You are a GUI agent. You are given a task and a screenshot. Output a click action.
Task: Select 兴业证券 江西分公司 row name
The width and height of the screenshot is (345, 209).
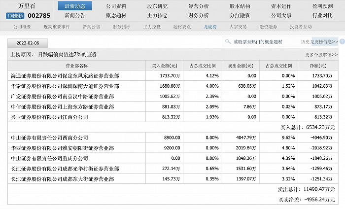point(49,117)
